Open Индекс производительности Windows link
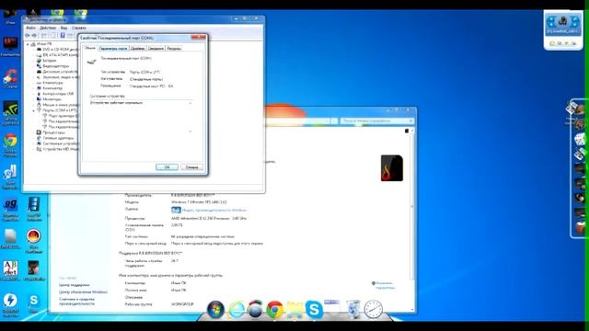Viewport: 589px width, 331px height. click(x=214, y=211)
